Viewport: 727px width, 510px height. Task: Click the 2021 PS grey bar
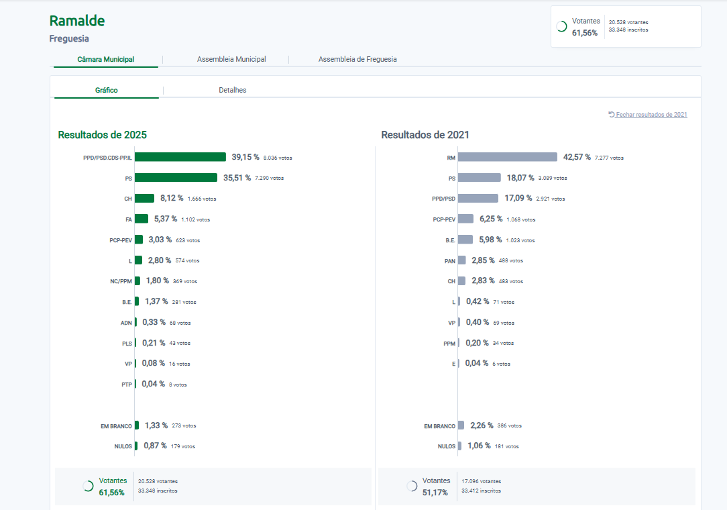[480, 177]
